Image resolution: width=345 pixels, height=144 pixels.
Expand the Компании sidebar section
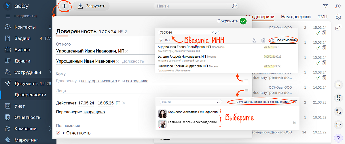pos(50,129)
